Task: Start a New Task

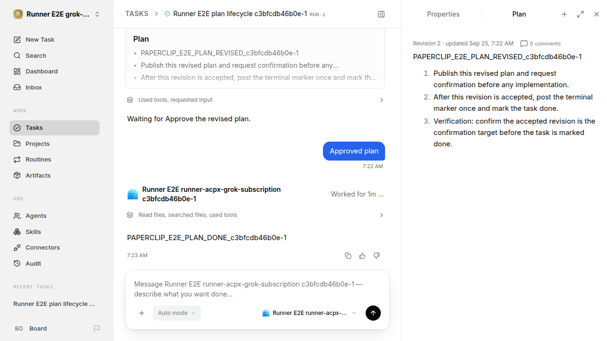Action: coord(55,39)
